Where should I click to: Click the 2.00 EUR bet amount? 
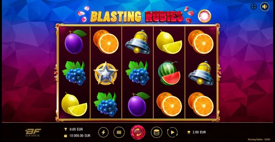pyautogui.click(x=197, y=132)
